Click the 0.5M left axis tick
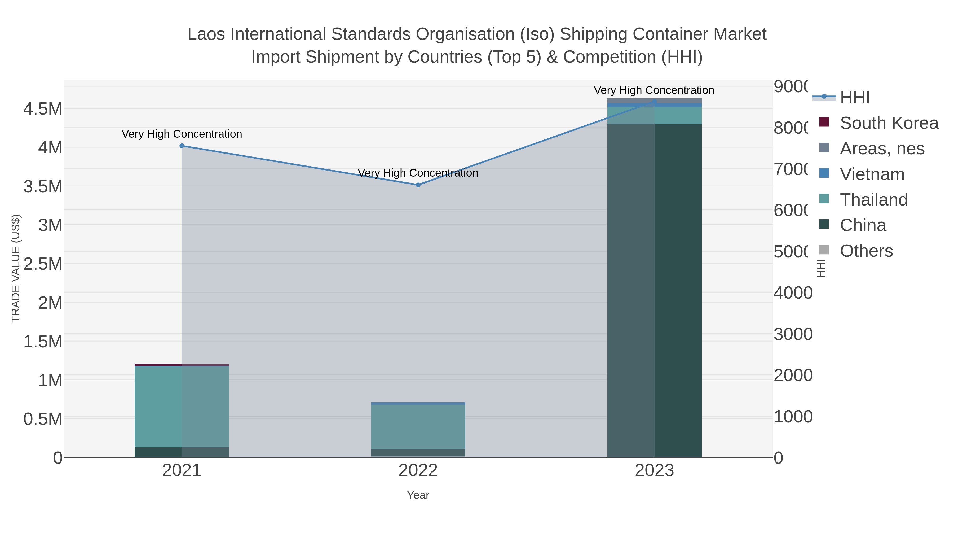The height and width of the screenshot is (537, 954). (x=43, y=419)
